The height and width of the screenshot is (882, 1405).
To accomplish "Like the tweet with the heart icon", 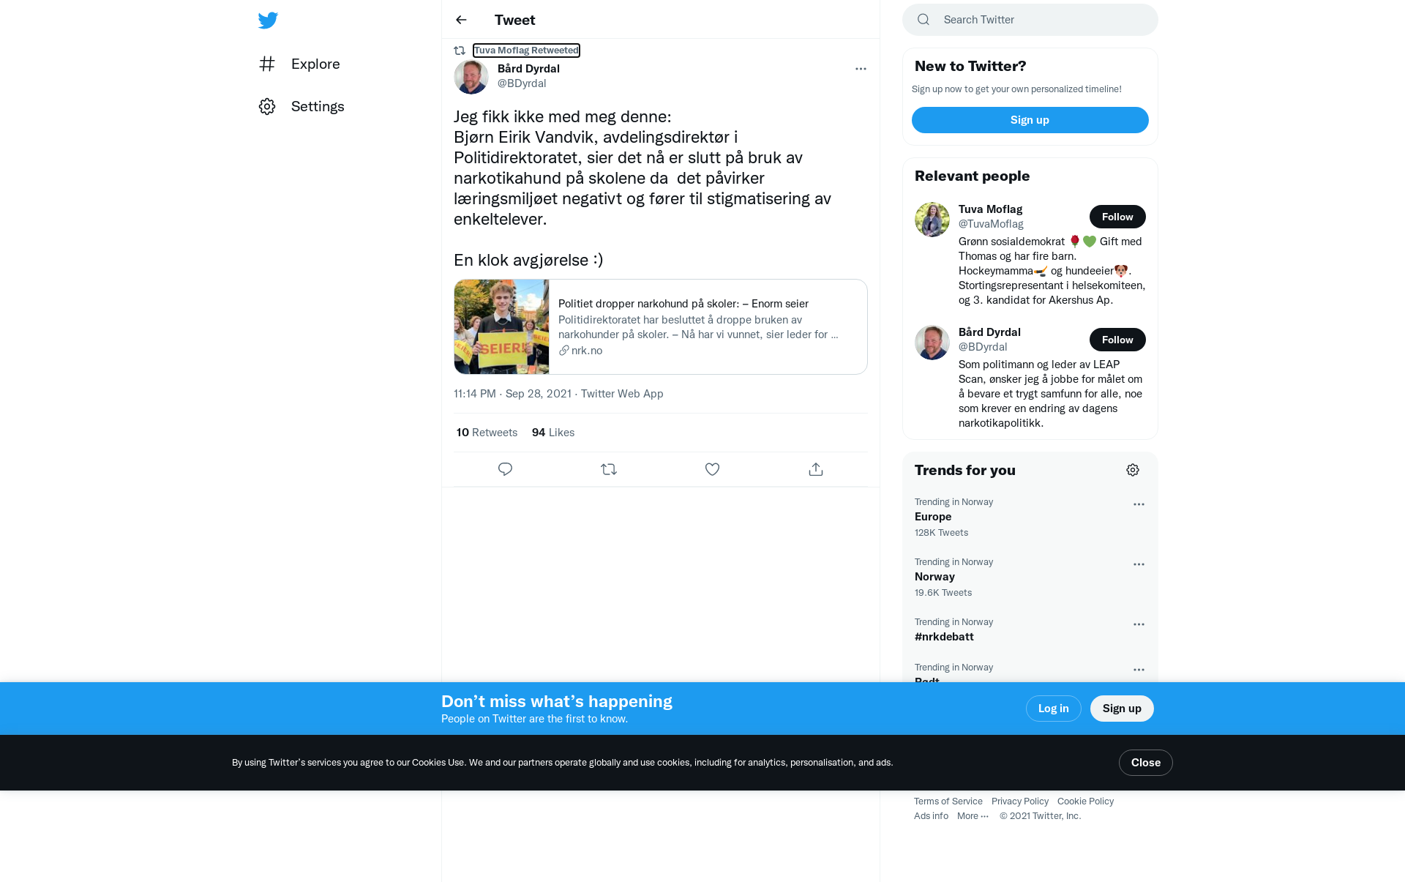I will [x=712, y=469].
